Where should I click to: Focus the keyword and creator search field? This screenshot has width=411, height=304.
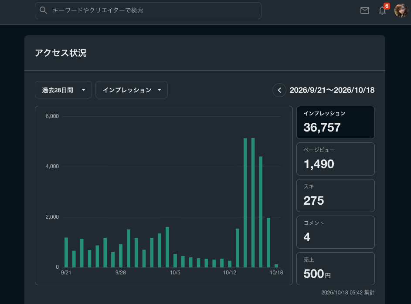coord(148,11)
